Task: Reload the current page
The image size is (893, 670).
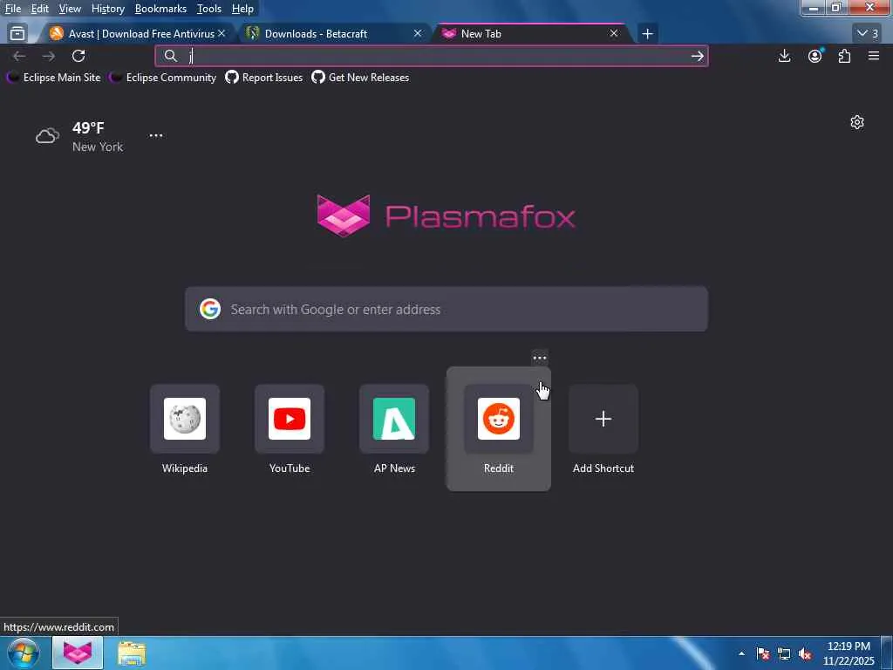Action: pos(78,56)
